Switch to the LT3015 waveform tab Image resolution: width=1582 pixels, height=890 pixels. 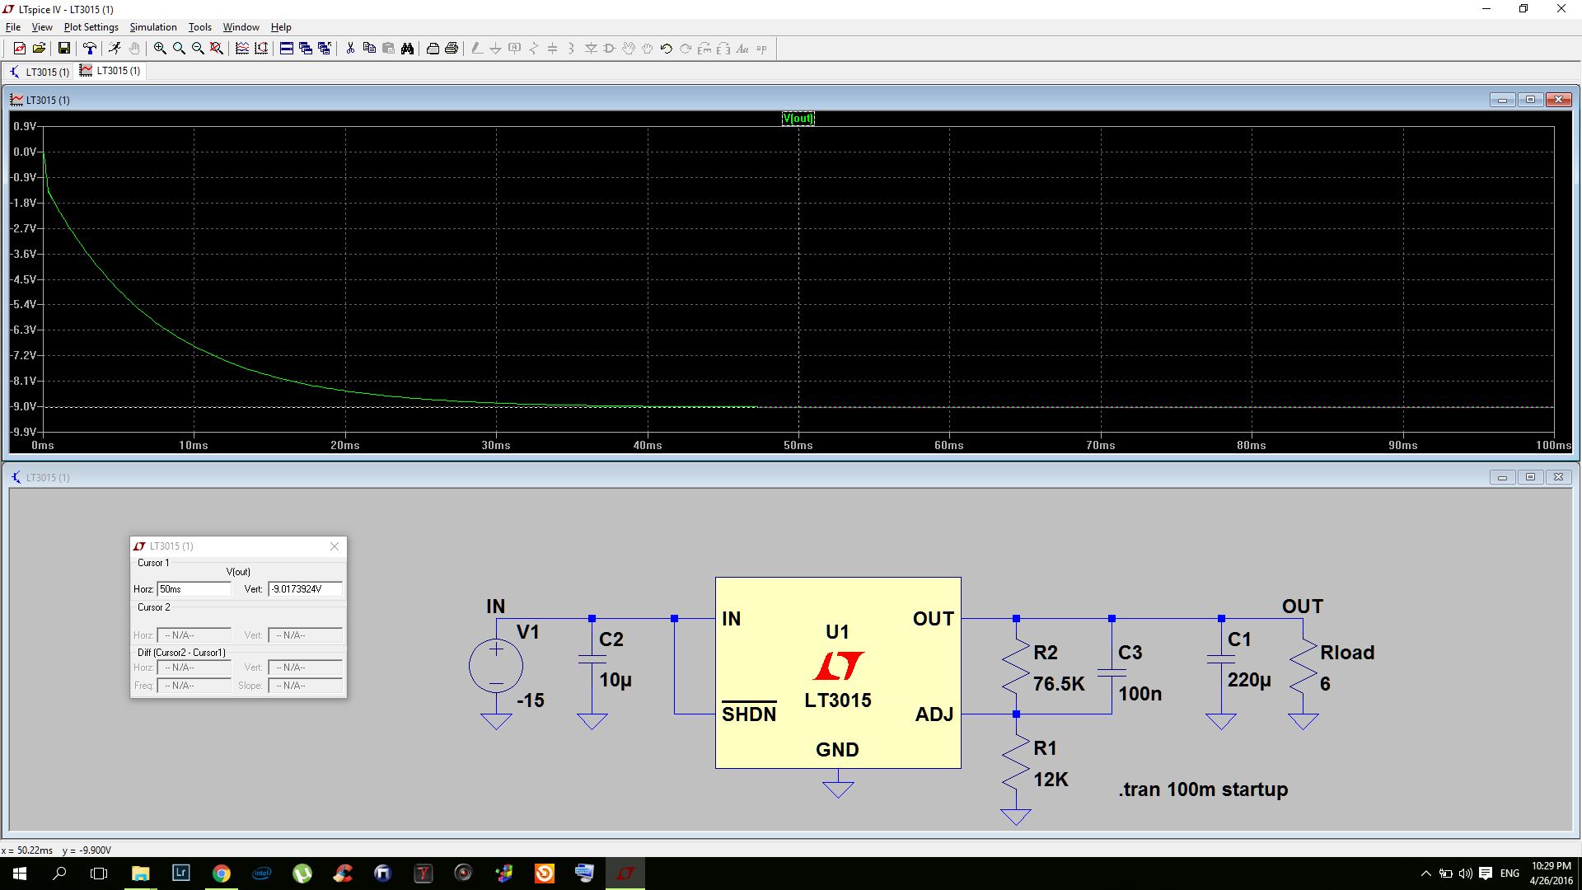coord(110,71)
